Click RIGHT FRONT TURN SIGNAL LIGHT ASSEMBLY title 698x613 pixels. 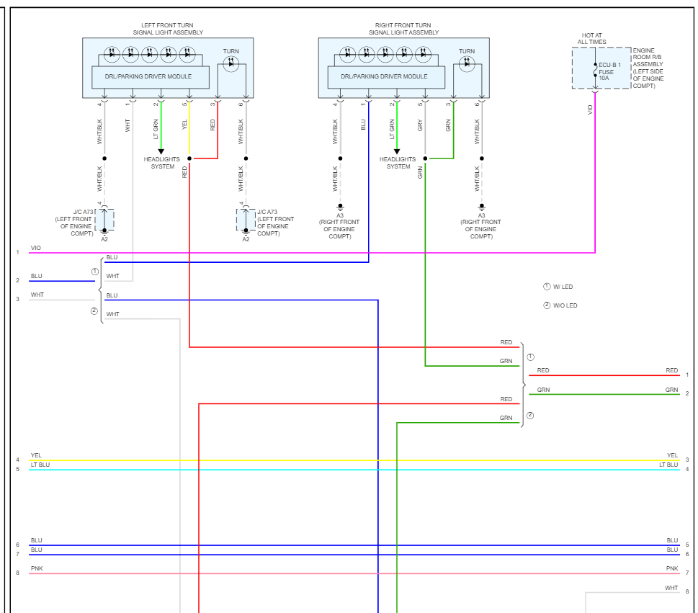click(404, 29)
